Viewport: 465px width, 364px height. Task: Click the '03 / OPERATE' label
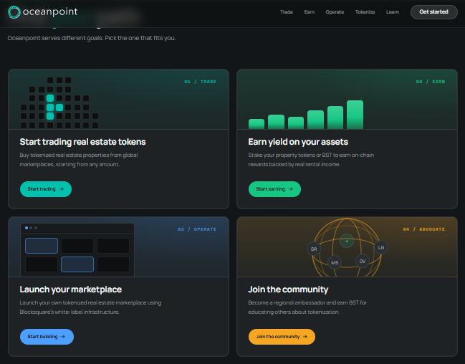point(197,229)
